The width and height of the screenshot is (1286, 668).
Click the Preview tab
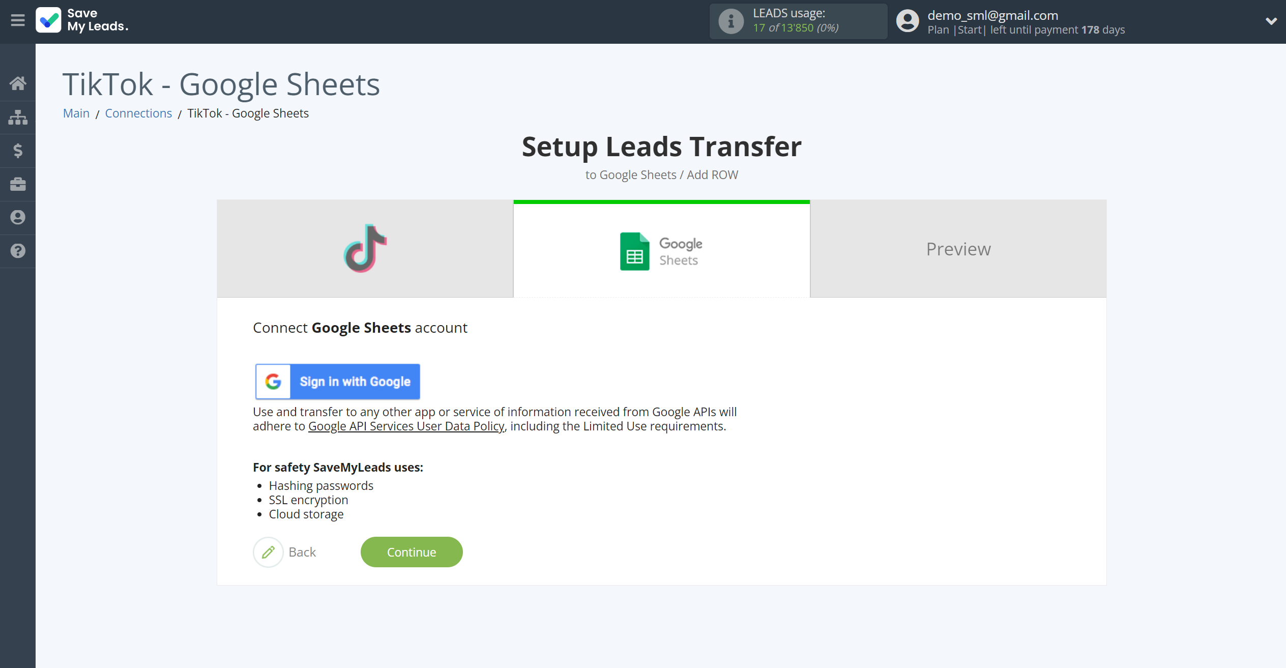tap(958, 248)
